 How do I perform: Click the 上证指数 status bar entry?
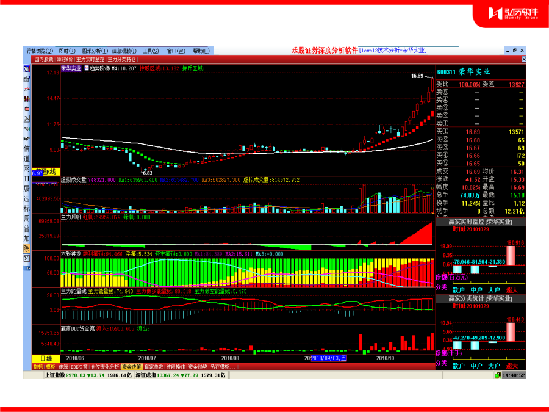pos(88,375)
